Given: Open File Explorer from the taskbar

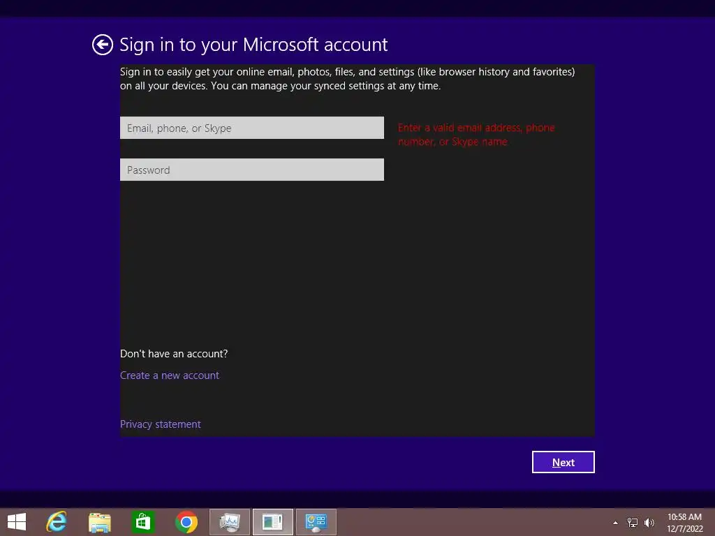Looking at the screenshot, I should 99,522.
